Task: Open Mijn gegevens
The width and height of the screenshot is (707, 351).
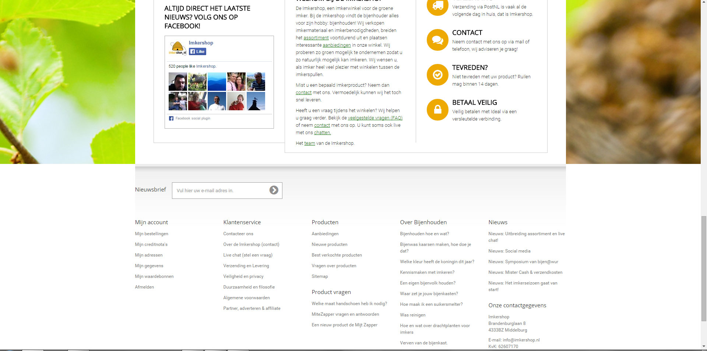Action: pyautogui.click(x=149, y=266)
